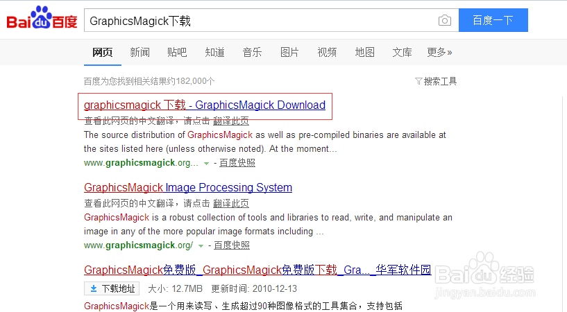
Task: Open the 地图 tab
Action: tap(364, 53)
